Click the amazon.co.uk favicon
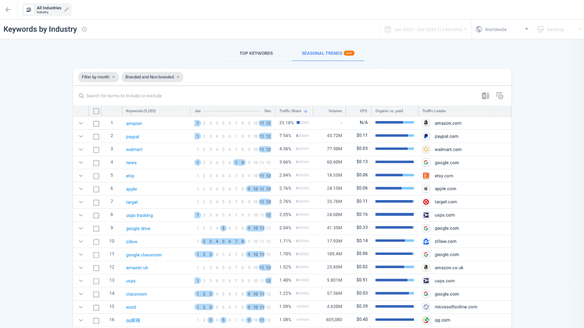Image resolution: width=584 pixels, height=328 pixels. [x=426, y=268]
